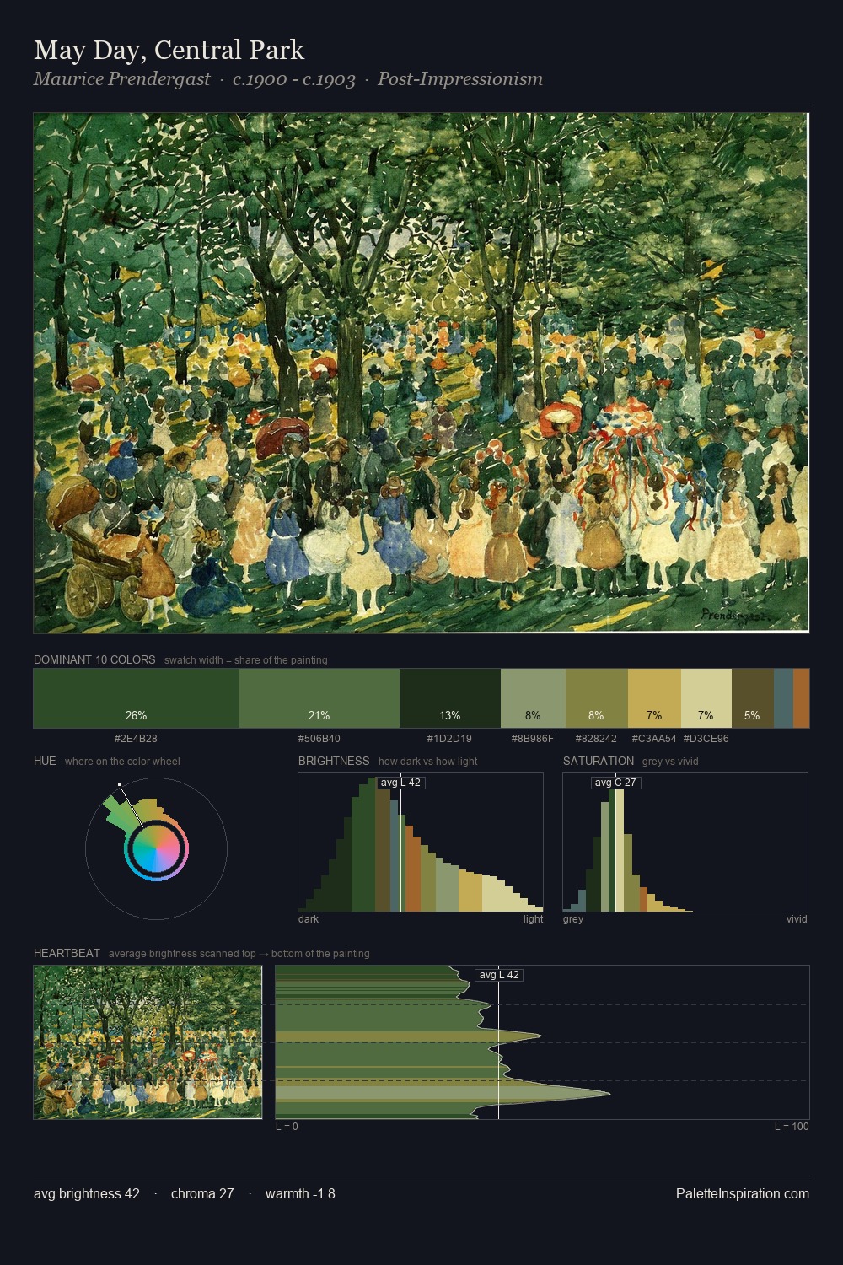Click the BRIGHTNESS section heading
Viewport: 843px width, 1265px height.
(x=334, y=761)
